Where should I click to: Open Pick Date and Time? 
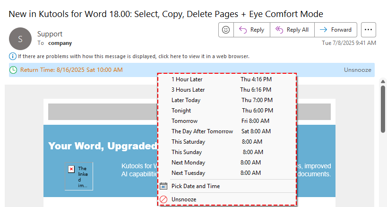(227, 186)
